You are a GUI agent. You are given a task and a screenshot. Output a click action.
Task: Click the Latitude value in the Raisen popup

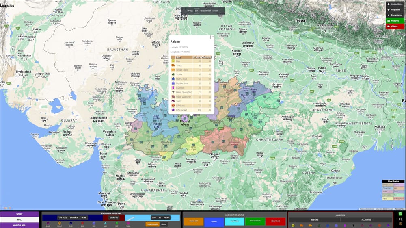(184, 48)
